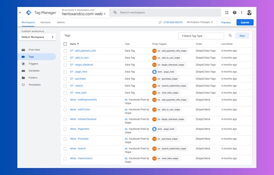Click the Firing Triggers column header

(x=160, y=44)
